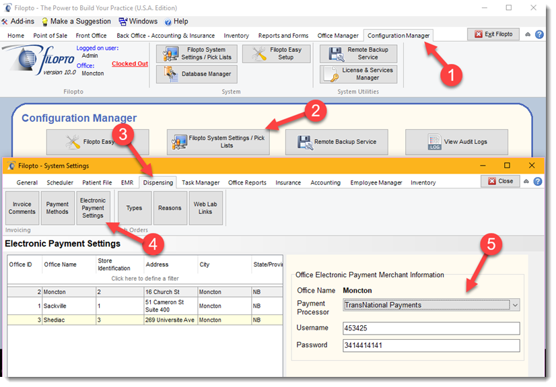The height and width of the screenshot is (387, 556).
Task: Collapse the main ribbon with the caret icon
Action: [528, 34]
